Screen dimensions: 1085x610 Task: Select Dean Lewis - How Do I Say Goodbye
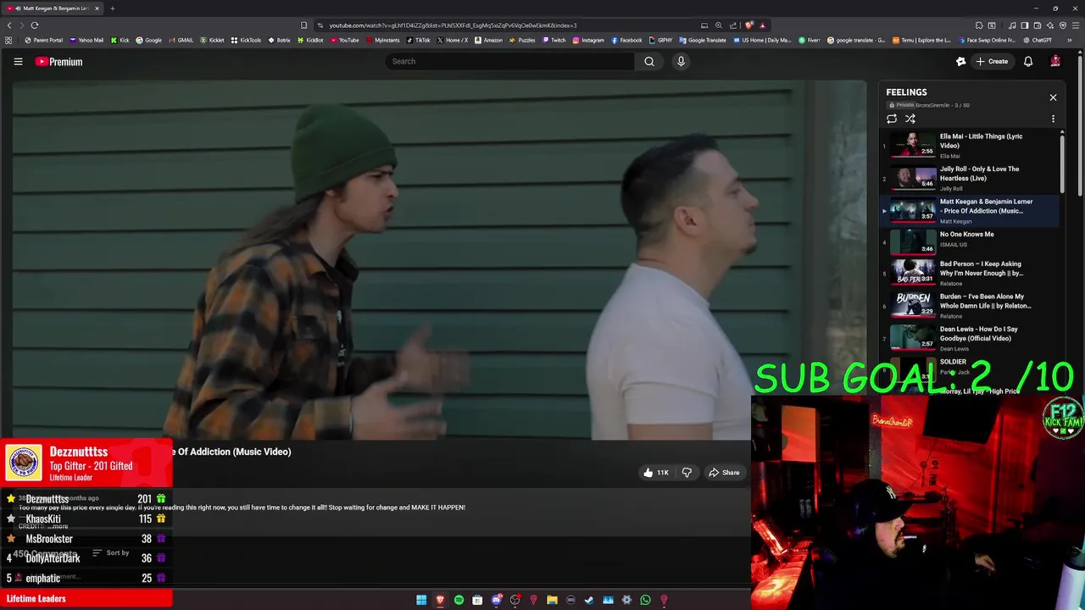coord(970,338)
